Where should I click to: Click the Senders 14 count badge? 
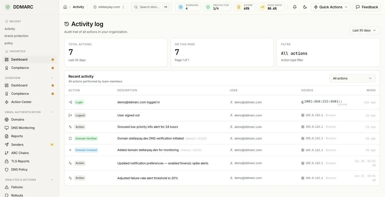[x=52, y=145]
